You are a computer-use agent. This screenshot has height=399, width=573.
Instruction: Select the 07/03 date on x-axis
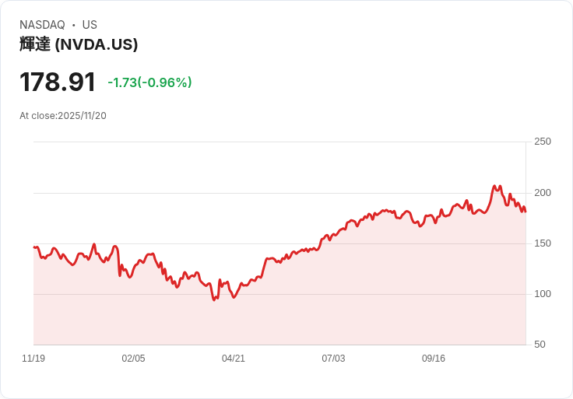point(333,359)
